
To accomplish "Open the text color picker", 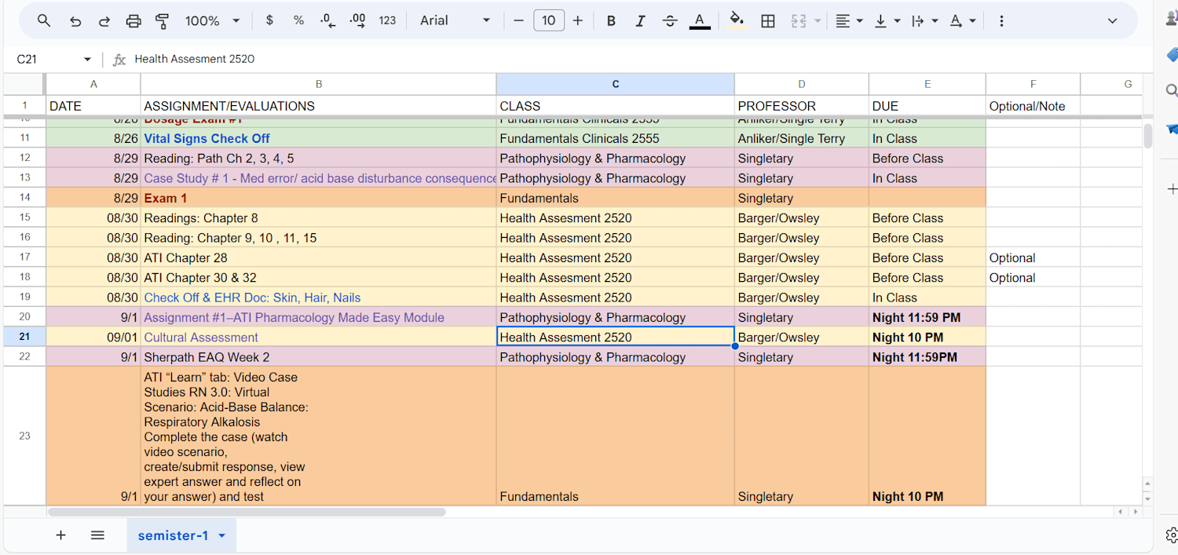I will [700, 21].
